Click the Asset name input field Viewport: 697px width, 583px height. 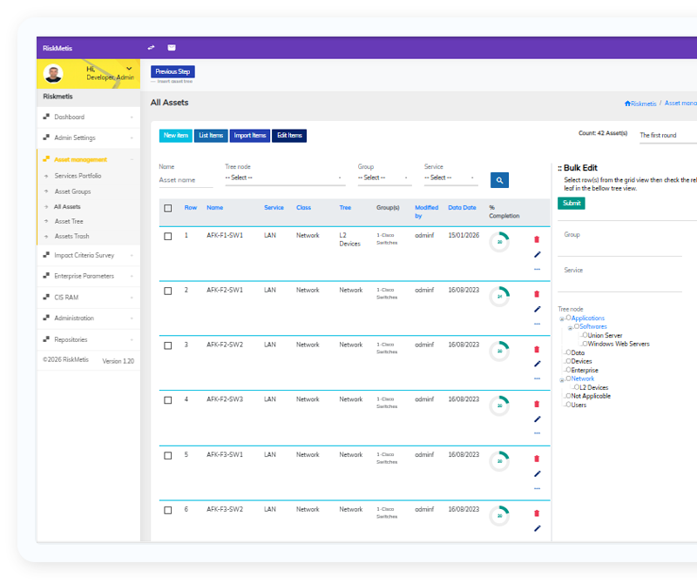(186, 180)
